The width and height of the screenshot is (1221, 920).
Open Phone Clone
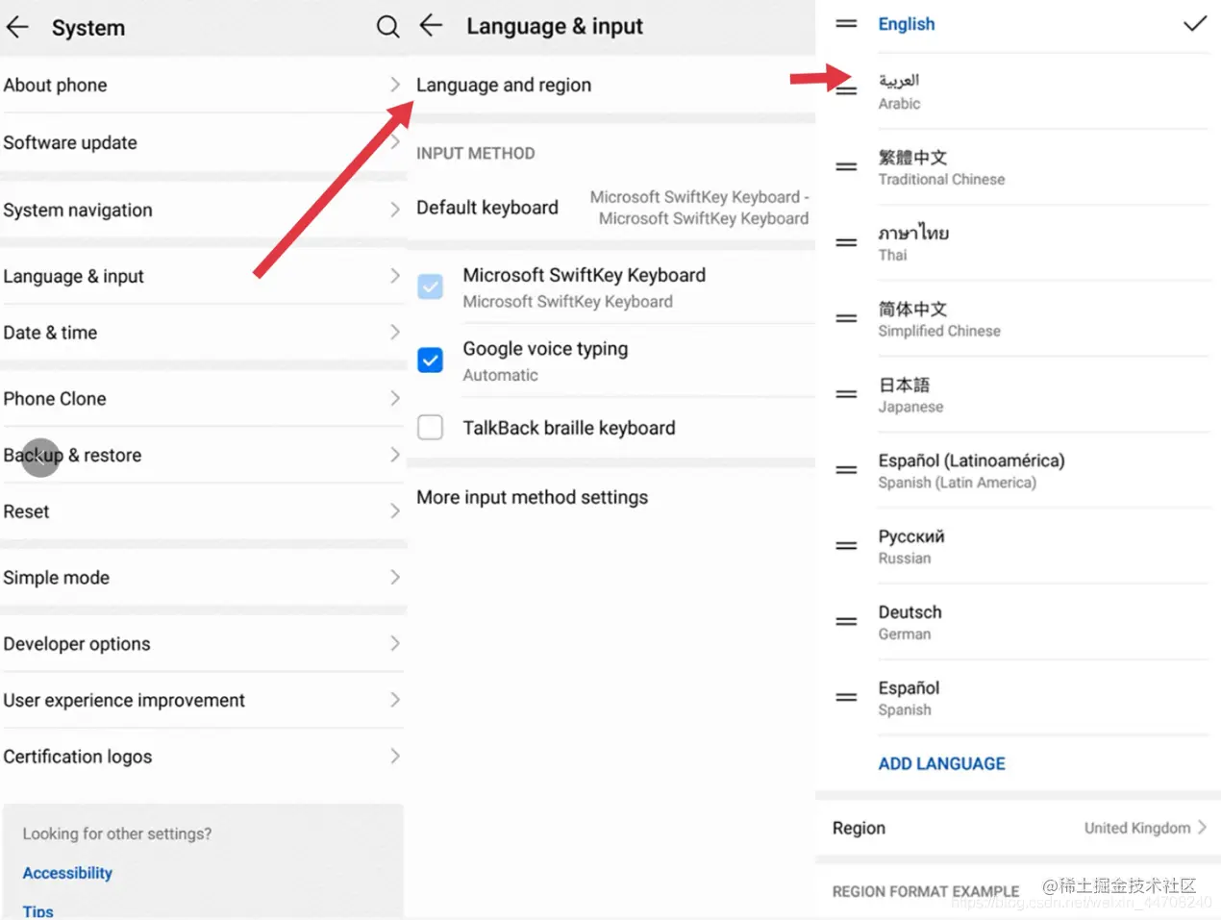[x=203, y=398]
